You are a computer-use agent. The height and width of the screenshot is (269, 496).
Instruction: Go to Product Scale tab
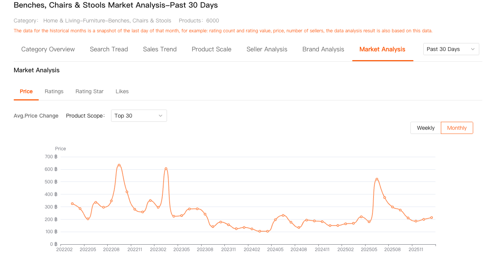pos(211,49)
